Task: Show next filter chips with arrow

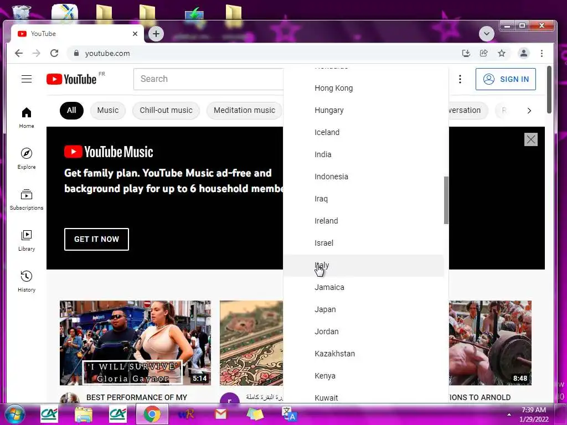Action: (x=529, y=111)
